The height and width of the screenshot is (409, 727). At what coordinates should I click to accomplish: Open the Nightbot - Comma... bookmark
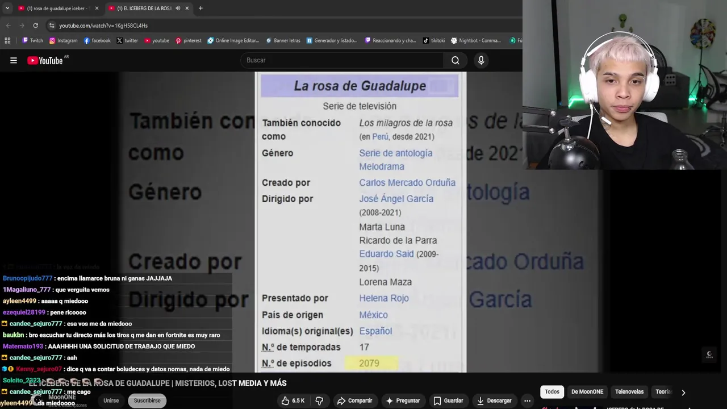tap(476, 40)
